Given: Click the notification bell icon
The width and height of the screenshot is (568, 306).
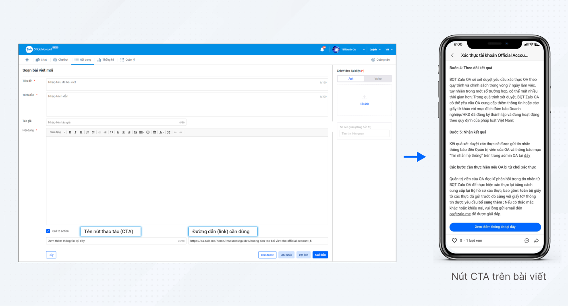Looking at the screenshot, I should point(322,49).
